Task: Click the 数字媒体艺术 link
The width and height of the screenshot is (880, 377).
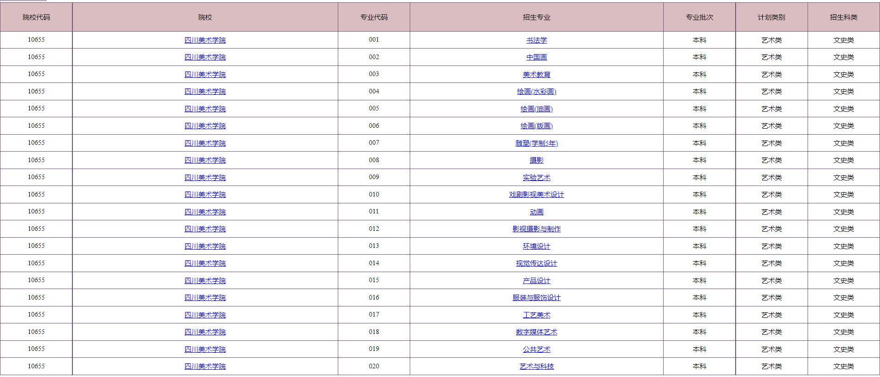Action: point(536,332)
